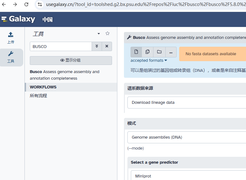Clear the BUSCO search with X
This screenshot has height=180, width=246.
(107, 46)
